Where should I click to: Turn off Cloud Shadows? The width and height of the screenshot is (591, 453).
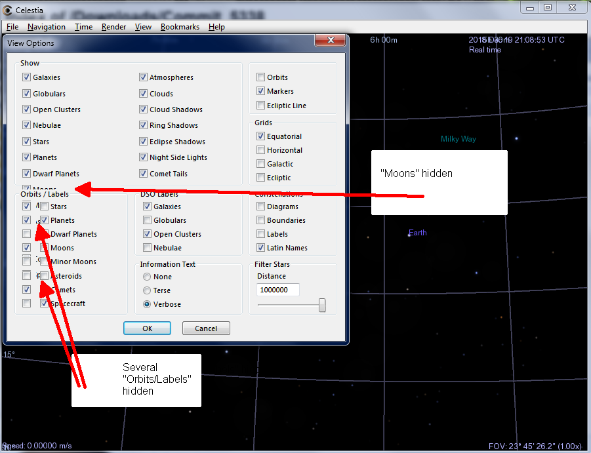tap(143, 109)
